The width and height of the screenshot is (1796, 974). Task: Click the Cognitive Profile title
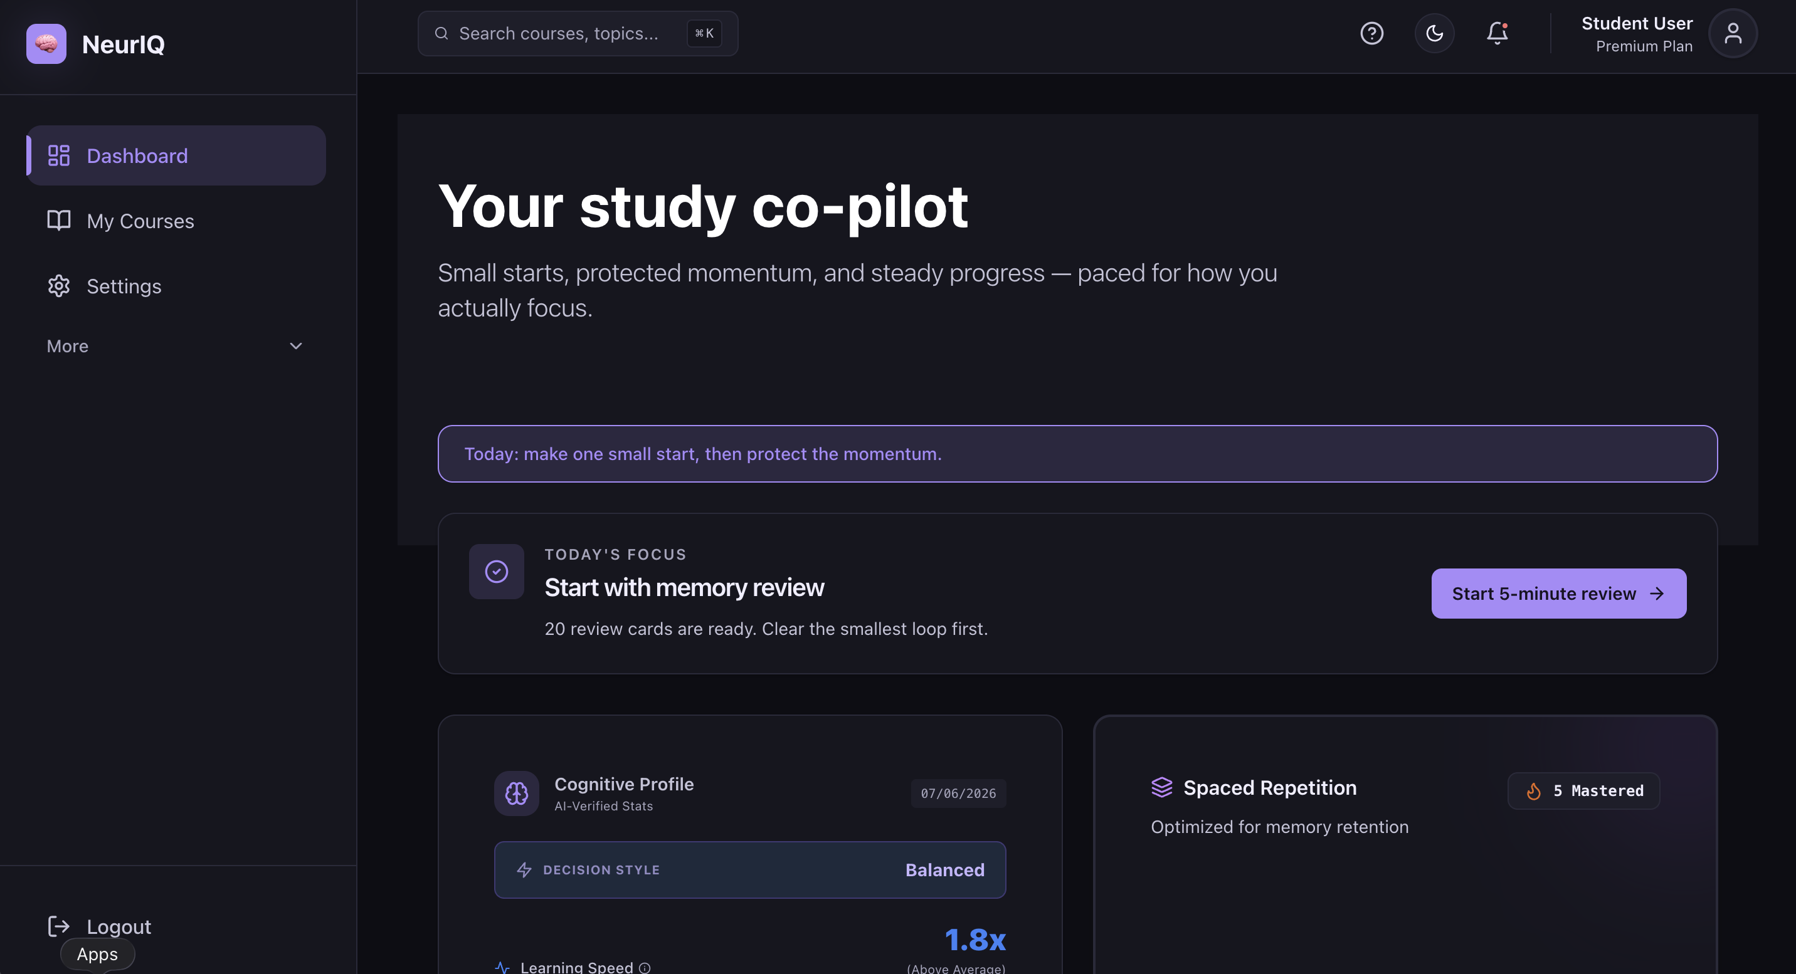pos(624,784)
